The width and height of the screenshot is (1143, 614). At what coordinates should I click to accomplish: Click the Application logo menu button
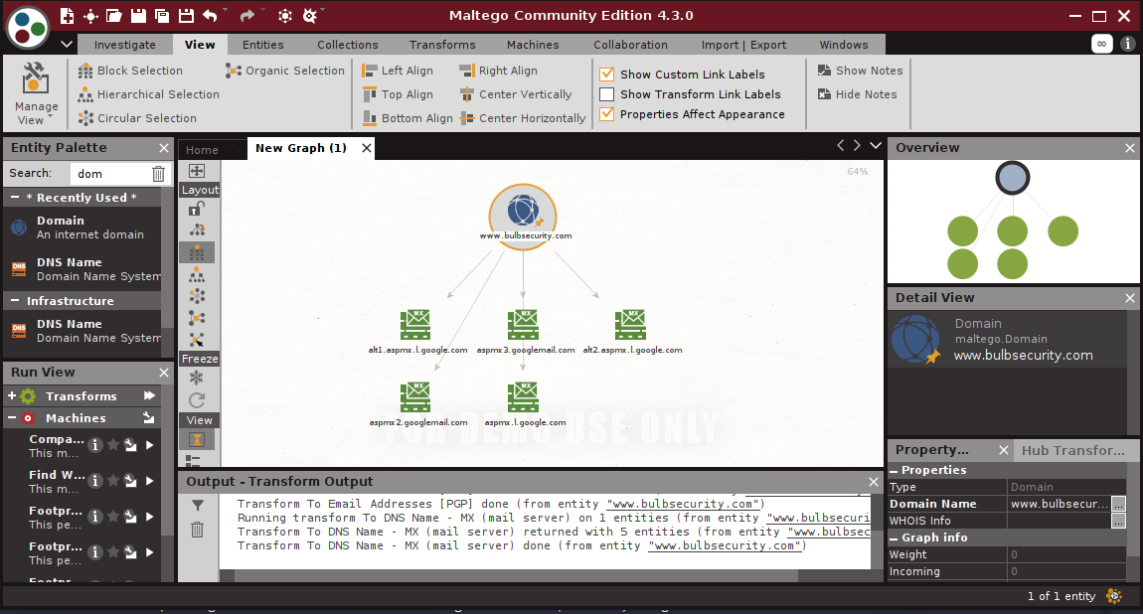(x=28, y=29)
